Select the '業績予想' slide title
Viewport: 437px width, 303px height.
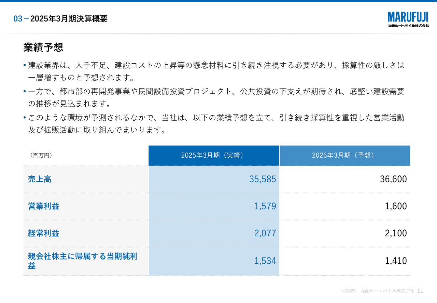43,47
